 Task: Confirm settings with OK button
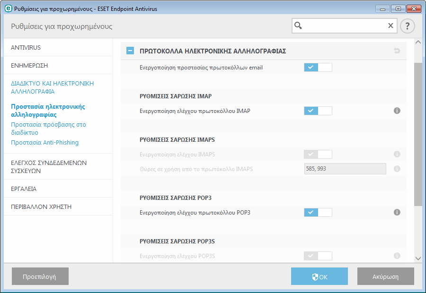coord(319,276)
